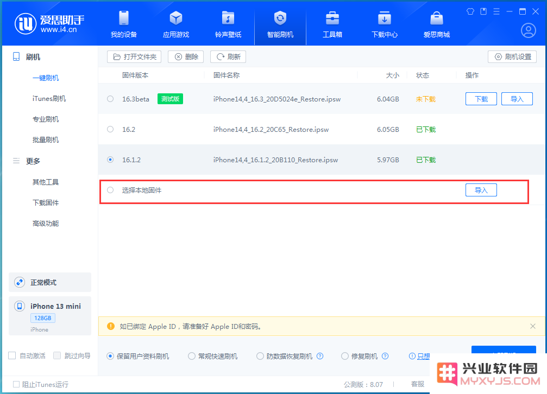Click iPhone14,4_16.2_20C65_Restore.ipsw filename
547x394 pixels.
[x=271, y=129]
